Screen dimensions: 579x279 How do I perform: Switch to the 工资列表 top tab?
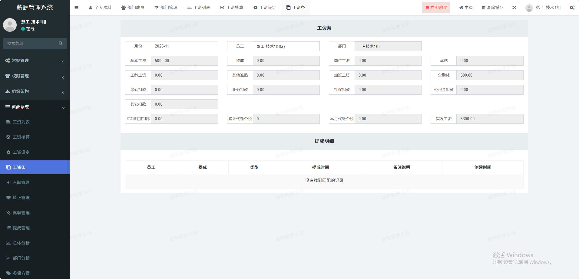[x=199, y=8]
